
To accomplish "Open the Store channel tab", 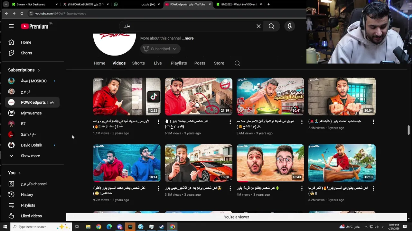I will [x=219, y=63].
